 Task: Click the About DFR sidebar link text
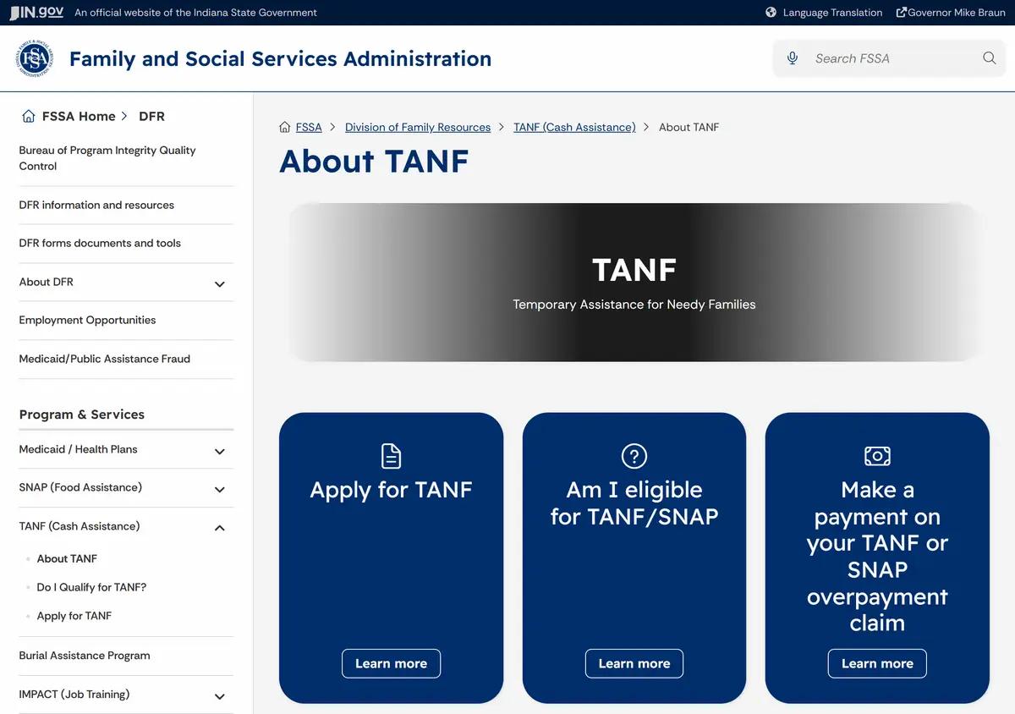(x=47, y=282)
